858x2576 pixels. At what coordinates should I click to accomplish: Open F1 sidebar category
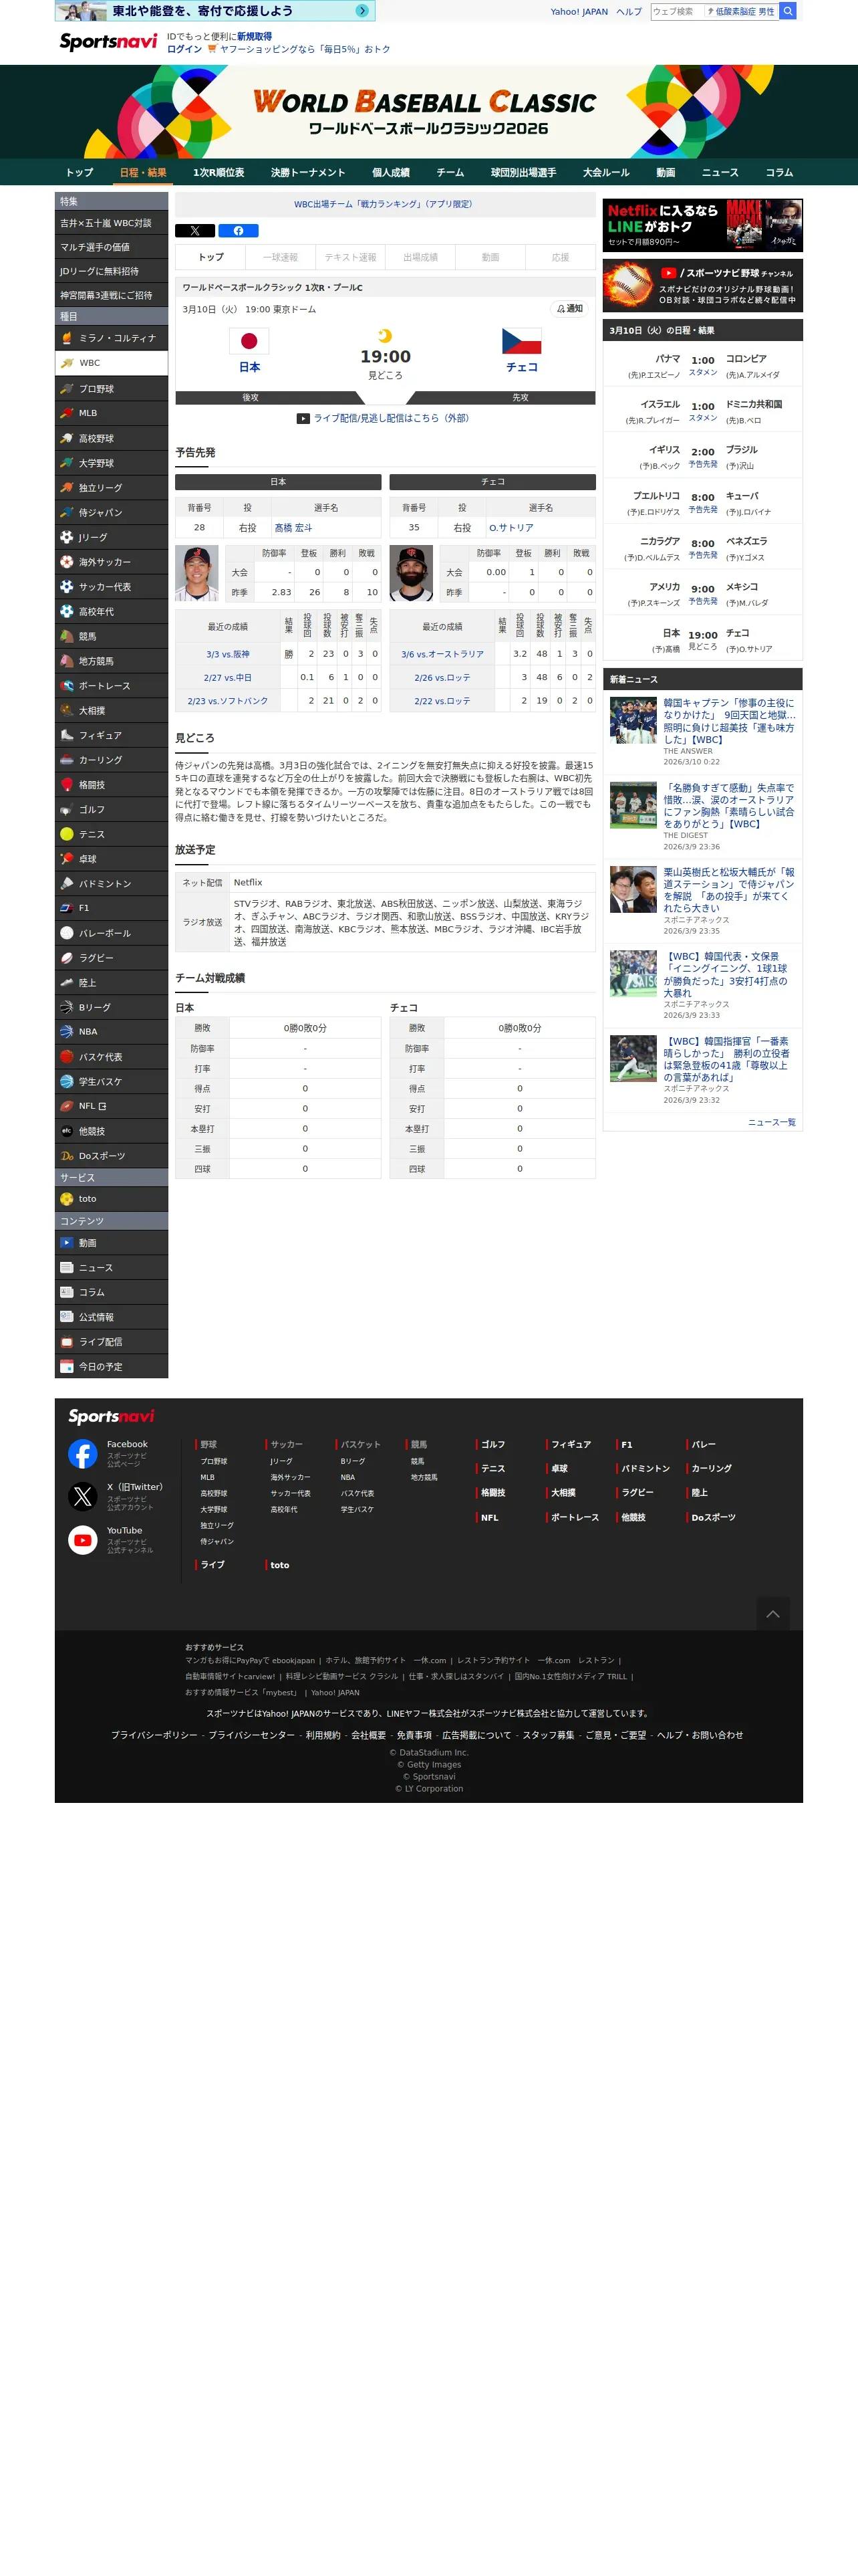click(x=111, y=908)
